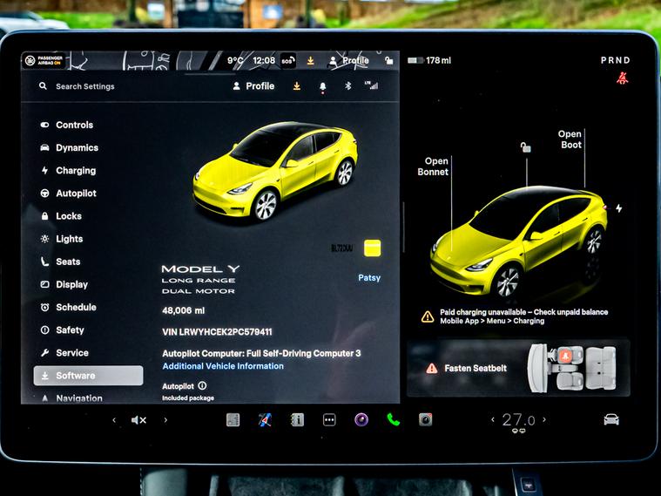The width and height of the screenshot is (661, 496).
Task: Open the purple camera app icon
Action: [x=361, y=419]
